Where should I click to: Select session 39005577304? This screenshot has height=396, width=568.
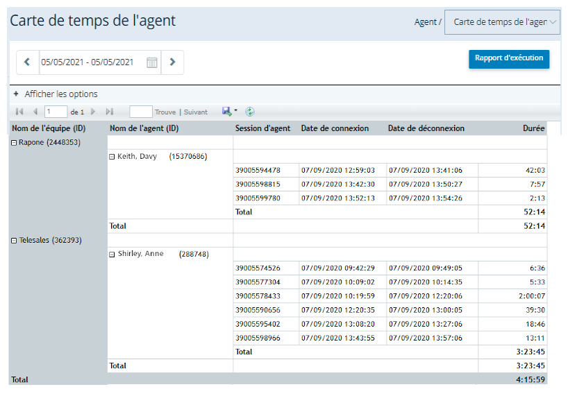coord(258,282)
